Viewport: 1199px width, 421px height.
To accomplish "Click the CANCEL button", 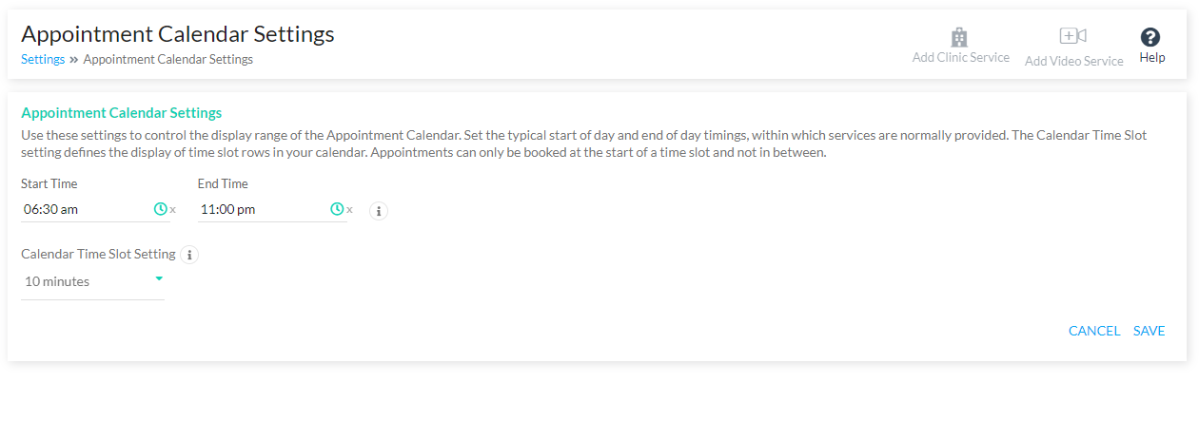I will pos(1094,331).
